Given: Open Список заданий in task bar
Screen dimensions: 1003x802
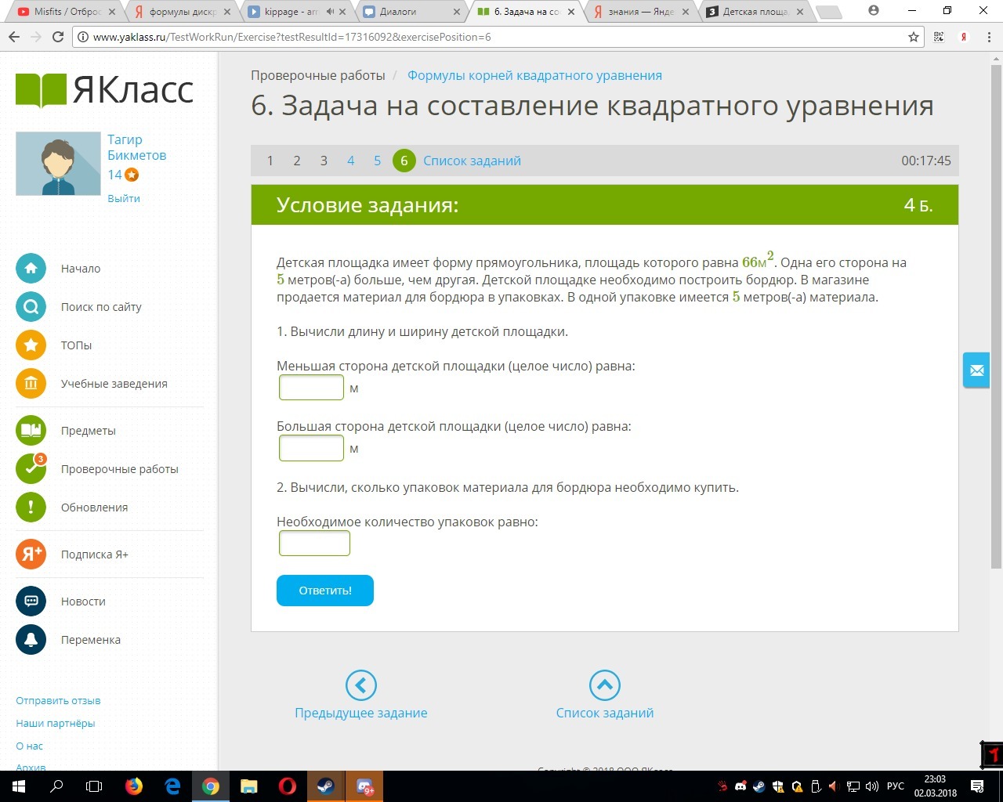Looking at the screenshot, I should tap(472, 161).
